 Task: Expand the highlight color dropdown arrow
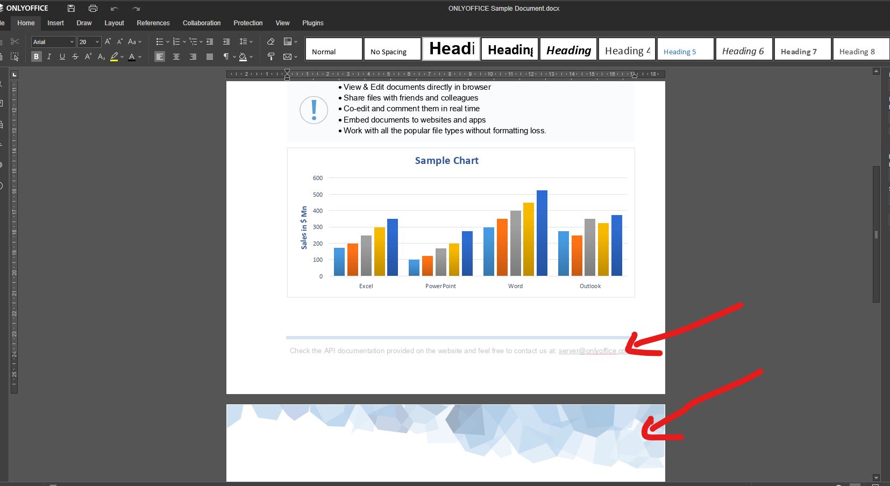[x=122, y=56]
